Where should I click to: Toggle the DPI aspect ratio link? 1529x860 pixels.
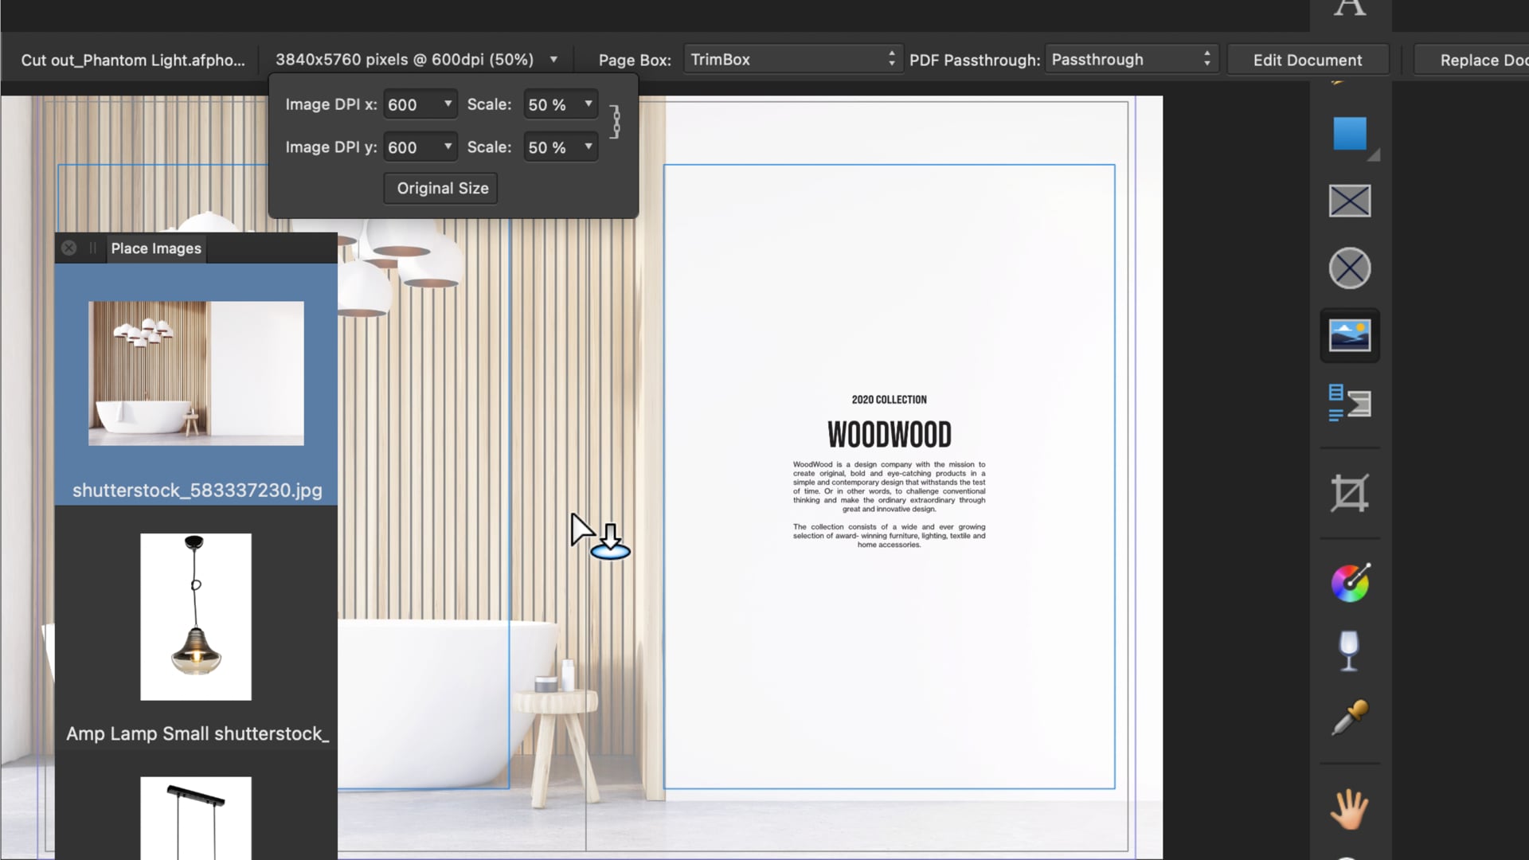coord(615,121)
